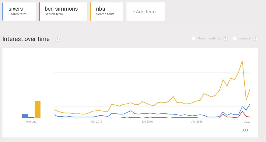The image size is (266, 142).
Task: Click the question mark icon next to Forecast
Action: tap(256, 39)
